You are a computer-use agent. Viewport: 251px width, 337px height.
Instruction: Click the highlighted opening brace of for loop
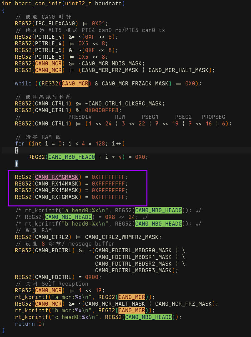tap(17, 150)
